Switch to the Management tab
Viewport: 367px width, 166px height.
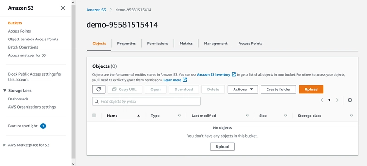pyautogui.click(x=215, y=44)
